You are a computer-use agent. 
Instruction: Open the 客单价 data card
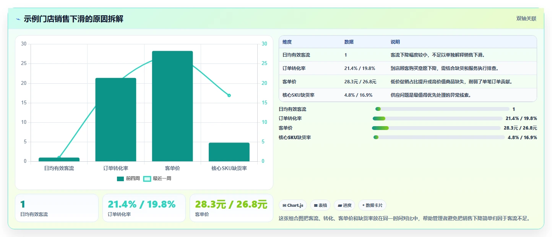coord(231,208)
